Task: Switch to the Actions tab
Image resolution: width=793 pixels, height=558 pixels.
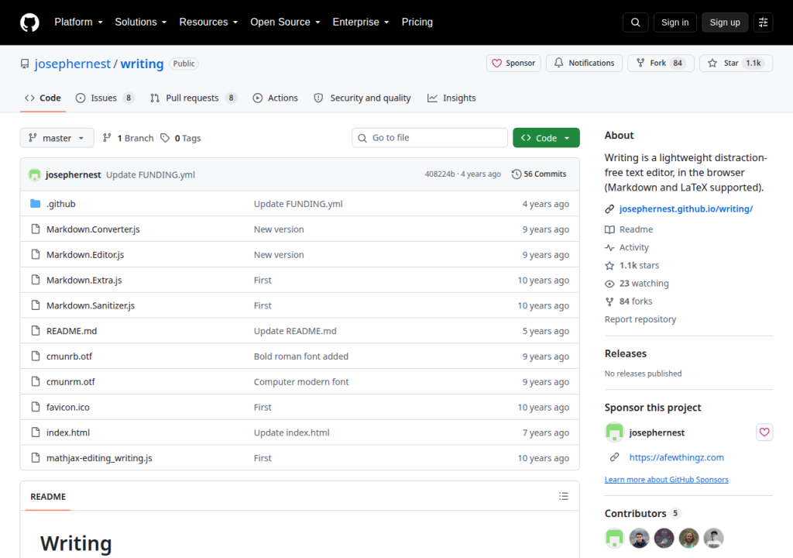Action: coord(276,98)
